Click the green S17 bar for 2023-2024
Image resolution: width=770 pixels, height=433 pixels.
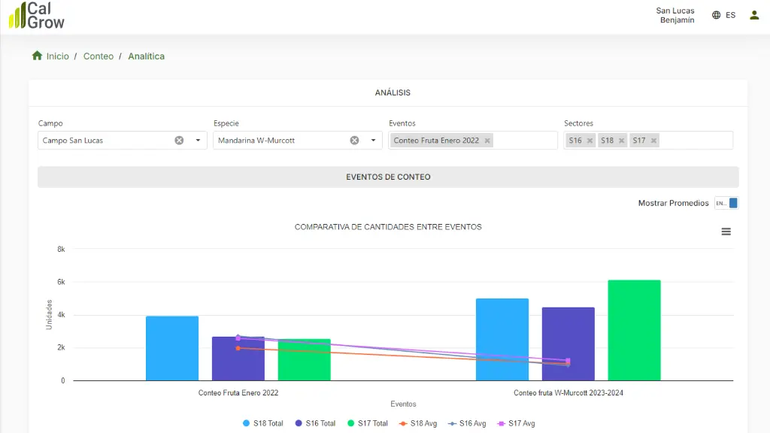click(634, 331)
